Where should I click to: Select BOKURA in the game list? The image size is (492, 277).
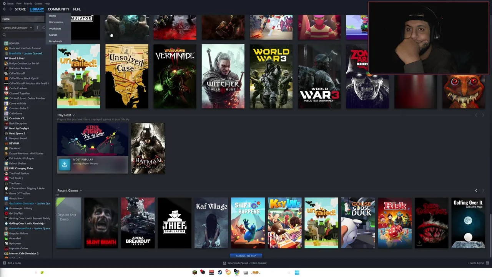tap(14, 43)
